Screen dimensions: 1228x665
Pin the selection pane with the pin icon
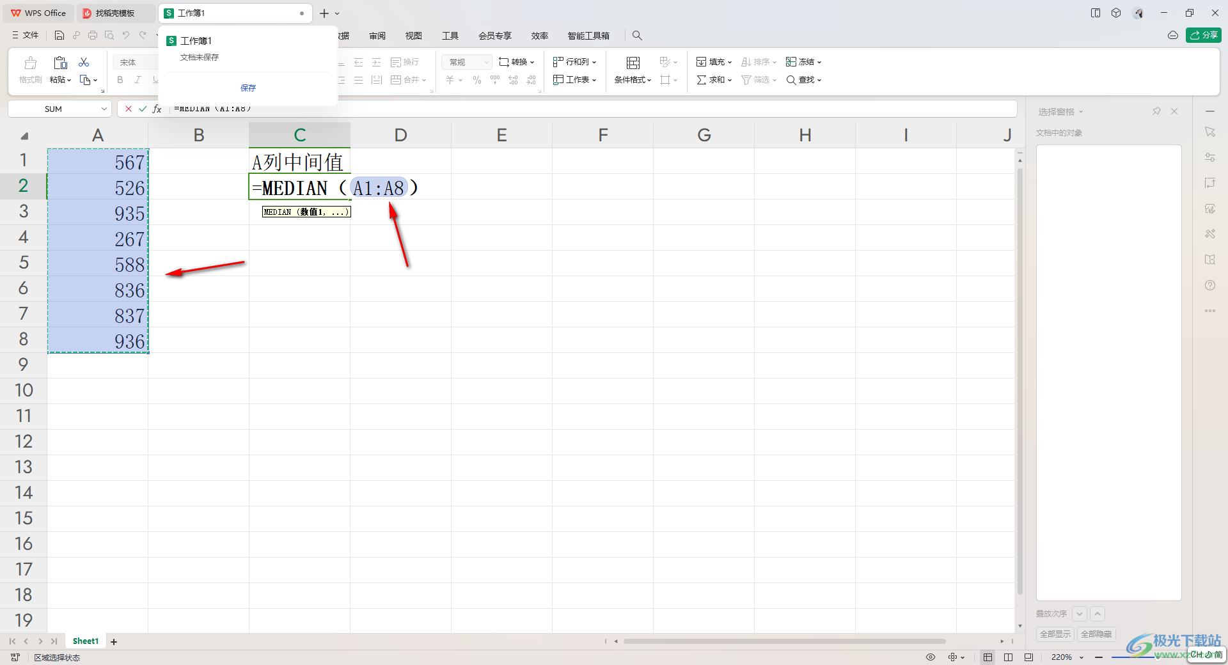(x=1156, y=111)
